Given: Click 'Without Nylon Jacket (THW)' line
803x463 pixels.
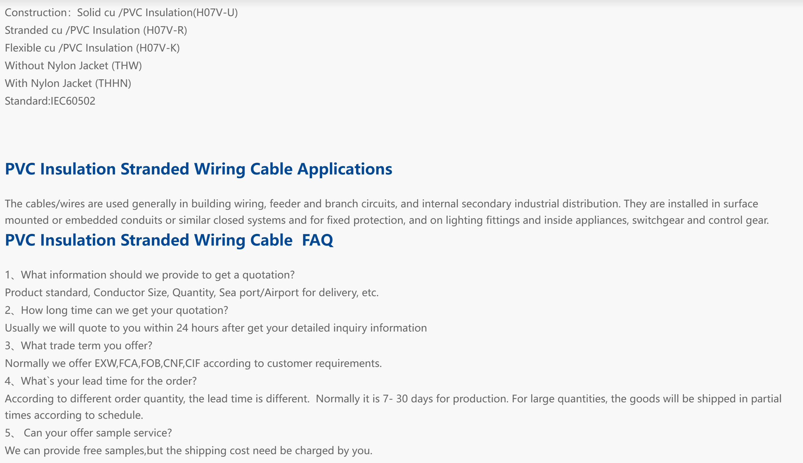Looking at the screenshot, I should coord(73,65).
